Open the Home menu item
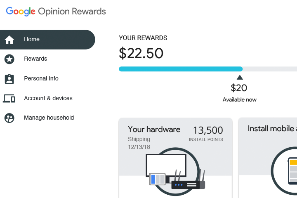The image size is (297, 198). (32, 40)
